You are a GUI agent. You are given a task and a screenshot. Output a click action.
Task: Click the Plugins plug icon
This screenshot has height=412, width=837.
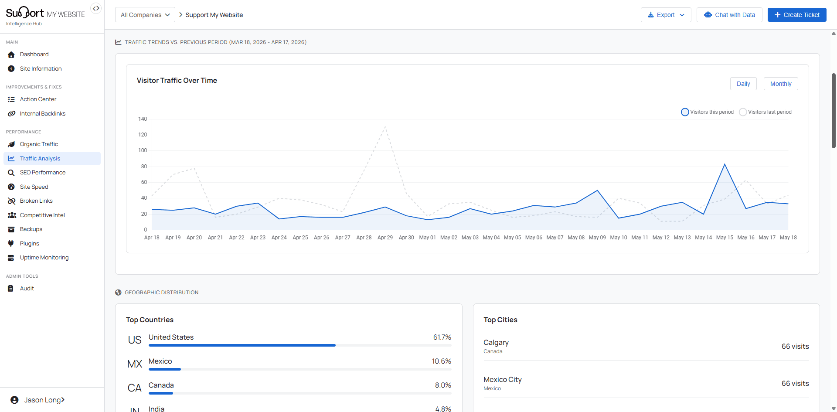point(11,244)
